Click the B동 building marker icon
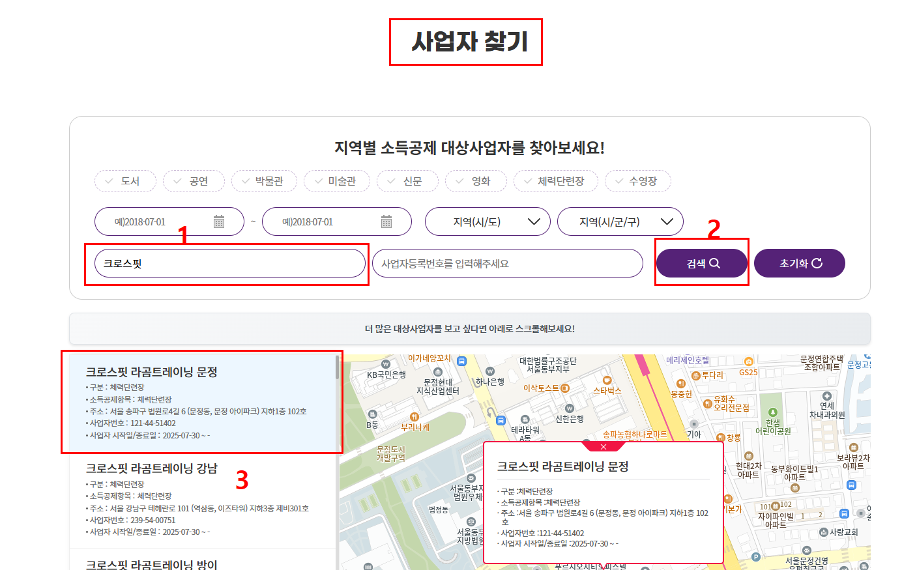902x570 pixels. click(372, 414)
